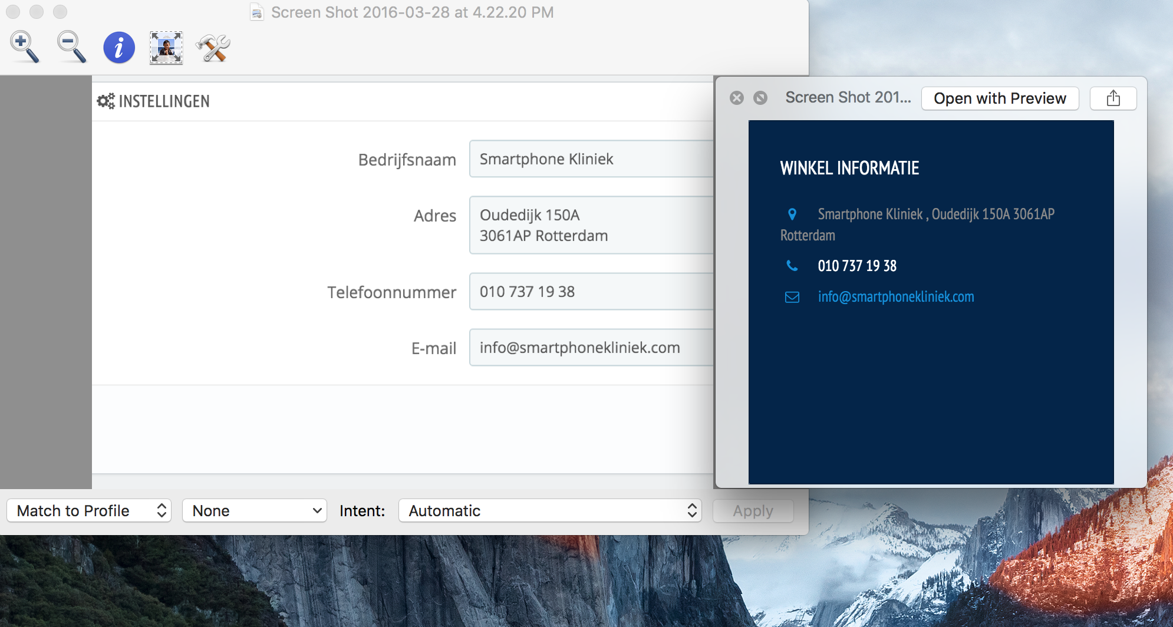Viewport: 1173px width, 627px height.
Task: Click the map pin location icon
Action: pyautogui.click(x=792, y=214)
